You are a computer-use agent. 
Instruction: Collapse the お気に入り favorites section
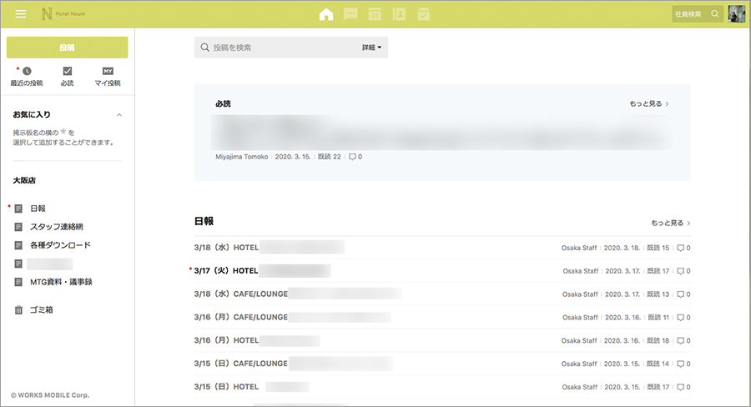point(118,114)
